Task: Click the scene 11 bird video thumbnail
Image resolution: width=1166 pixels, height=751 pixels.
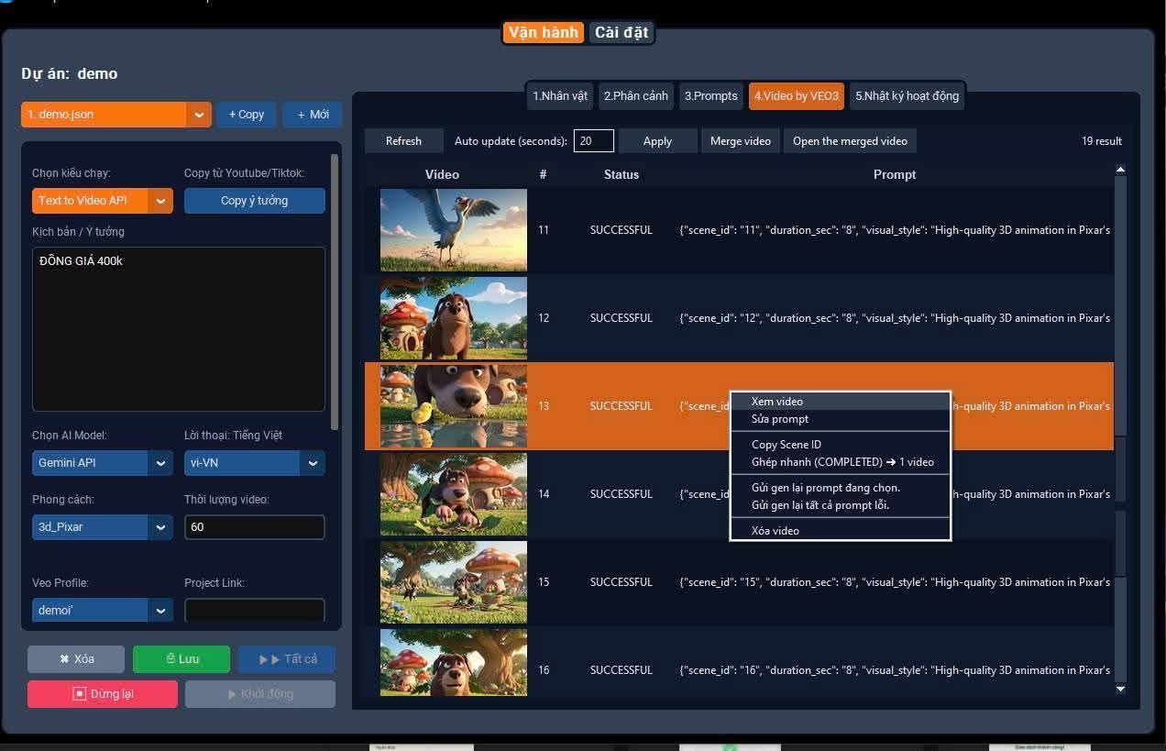Action: [454, 230]
